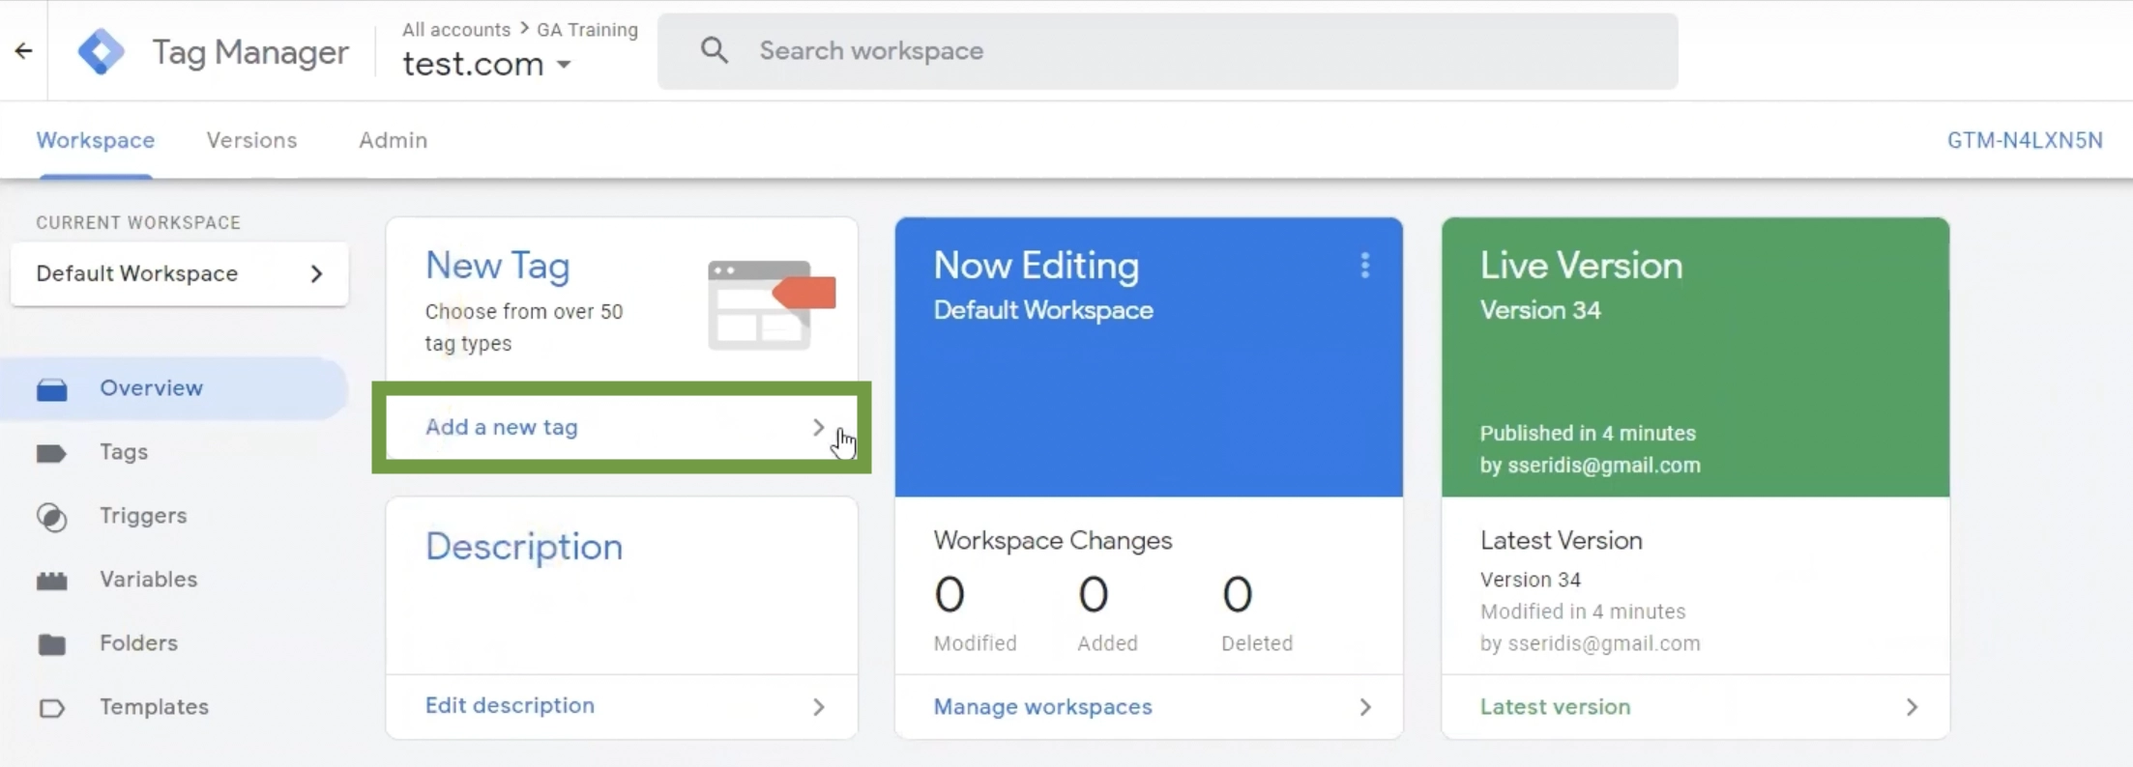Switch to the Workspace tab
Viewport: 2133px width, 767px height.
(96, 140)
